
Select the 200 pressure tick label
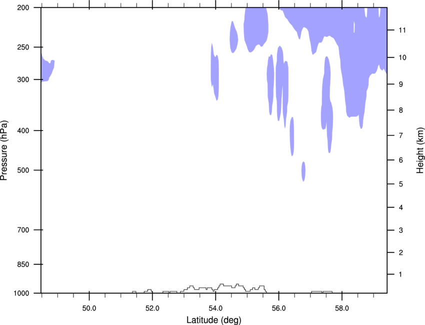pos(23,7)
